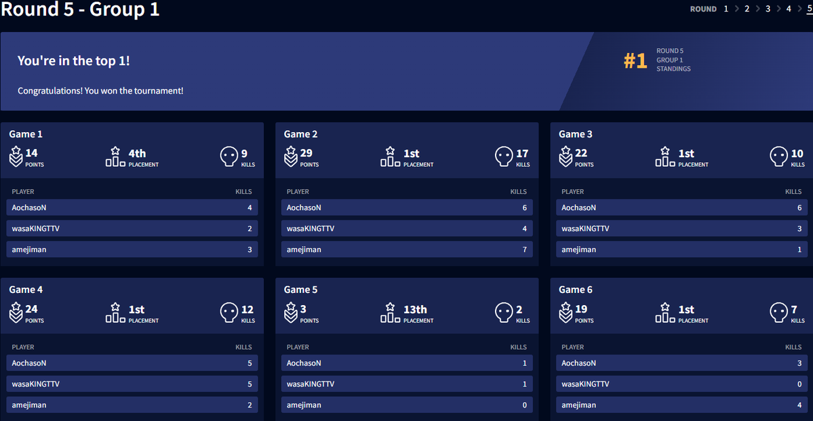This screenshot has height=421, width=813.
Task: Click the Game 6 kills skull icon
Action: (x=779, y=313)
